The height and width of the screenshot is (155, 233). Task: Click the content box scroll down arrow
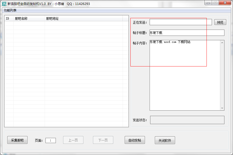point(222,108)
